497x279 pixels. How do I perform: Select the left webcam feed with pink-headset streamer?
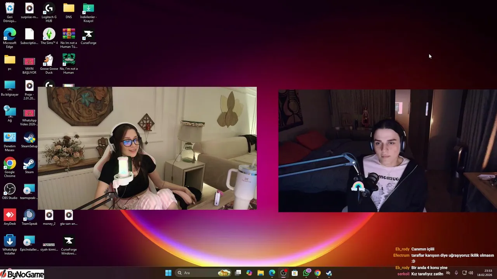pyautogui.click(x=147, y=148)
